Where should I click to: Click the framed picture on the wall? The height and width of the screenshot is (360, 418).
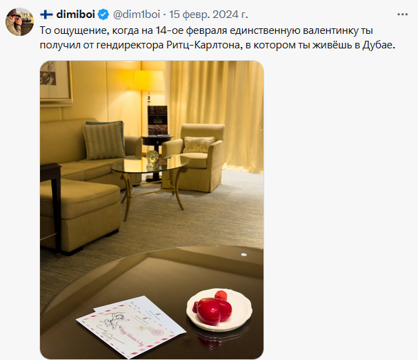(57, 82)
